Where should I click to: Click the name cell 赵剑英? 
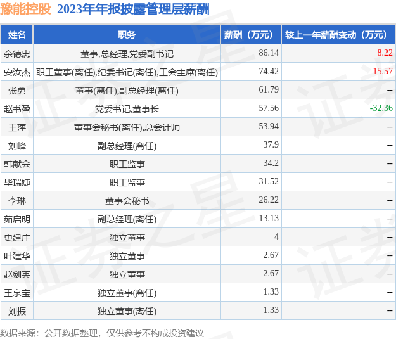17,274
